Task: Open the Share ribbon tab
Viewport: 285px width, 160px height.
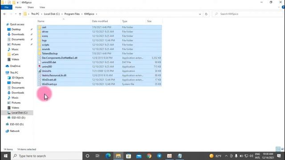Action: pos(31,7)
